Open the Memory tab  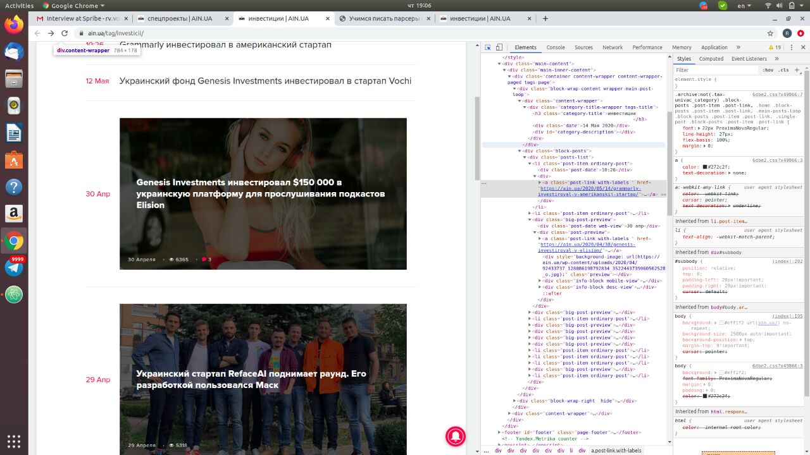point(682,47)
